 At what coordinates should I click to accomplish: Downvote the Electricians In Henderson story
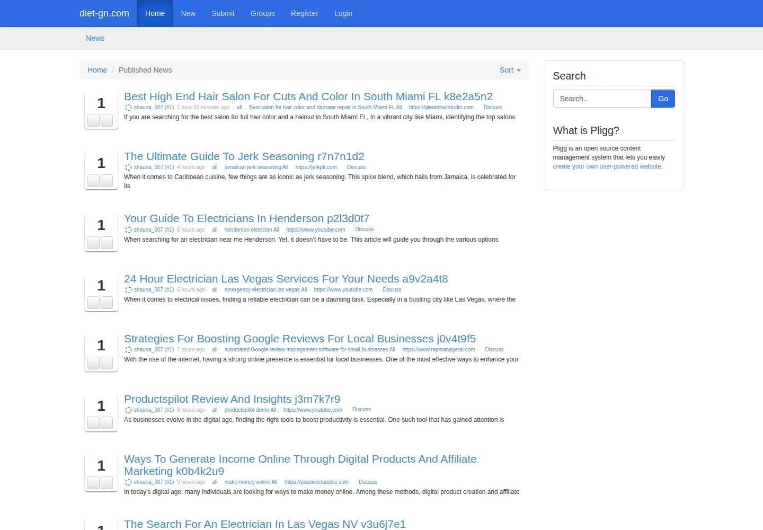point(107,243)
